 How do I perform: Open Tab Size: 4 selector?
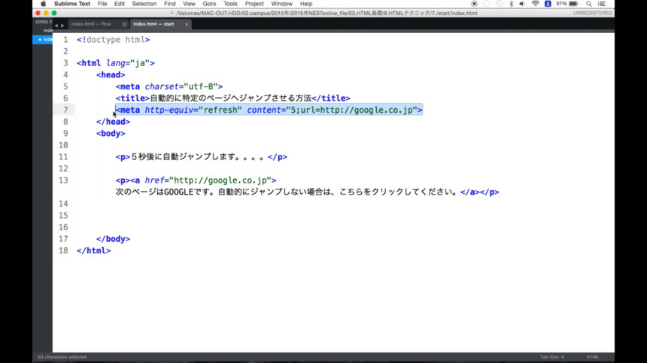click(551, 357)
